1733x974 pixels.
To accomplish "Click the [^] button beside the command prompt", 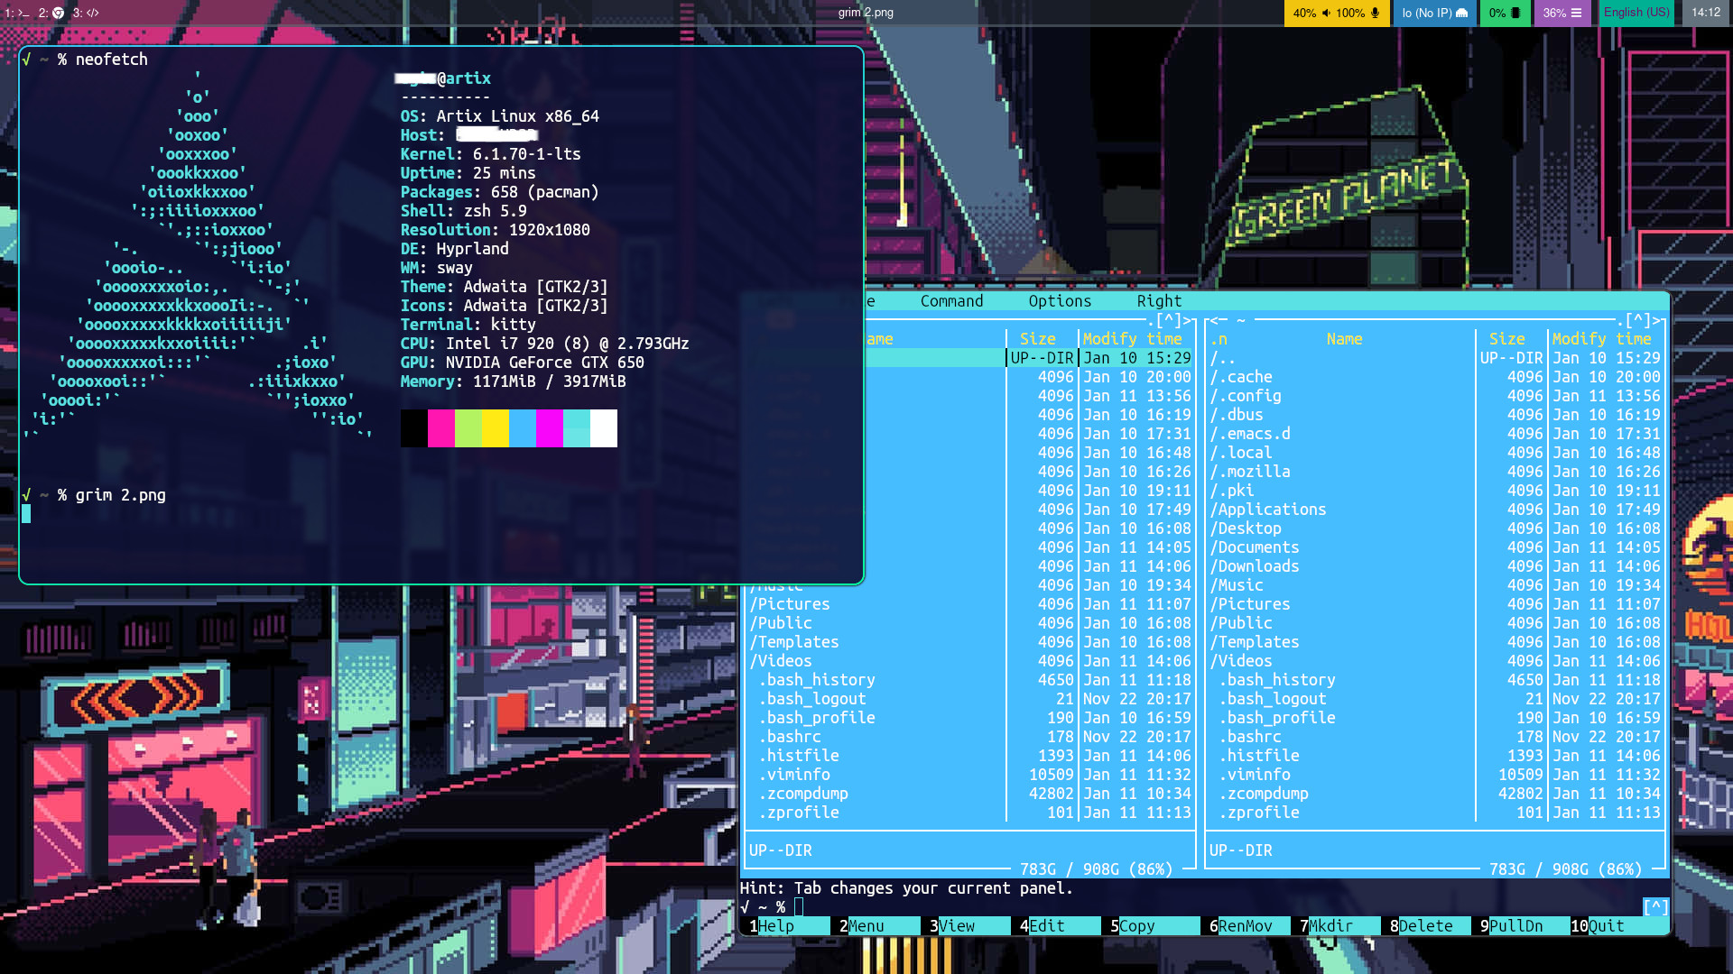I will 1655,907.
